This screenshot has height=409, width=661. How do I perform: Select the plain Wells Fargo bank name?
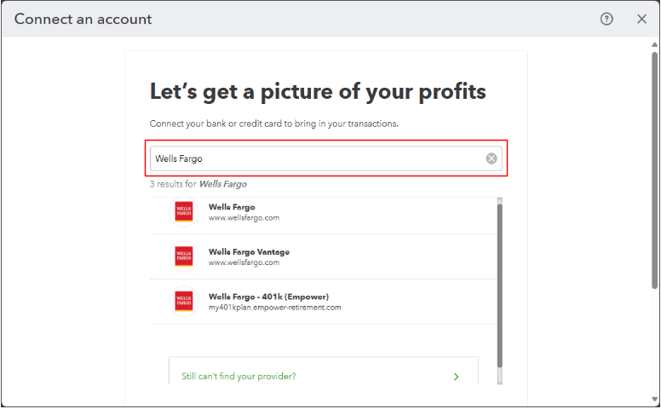[232, 207]
